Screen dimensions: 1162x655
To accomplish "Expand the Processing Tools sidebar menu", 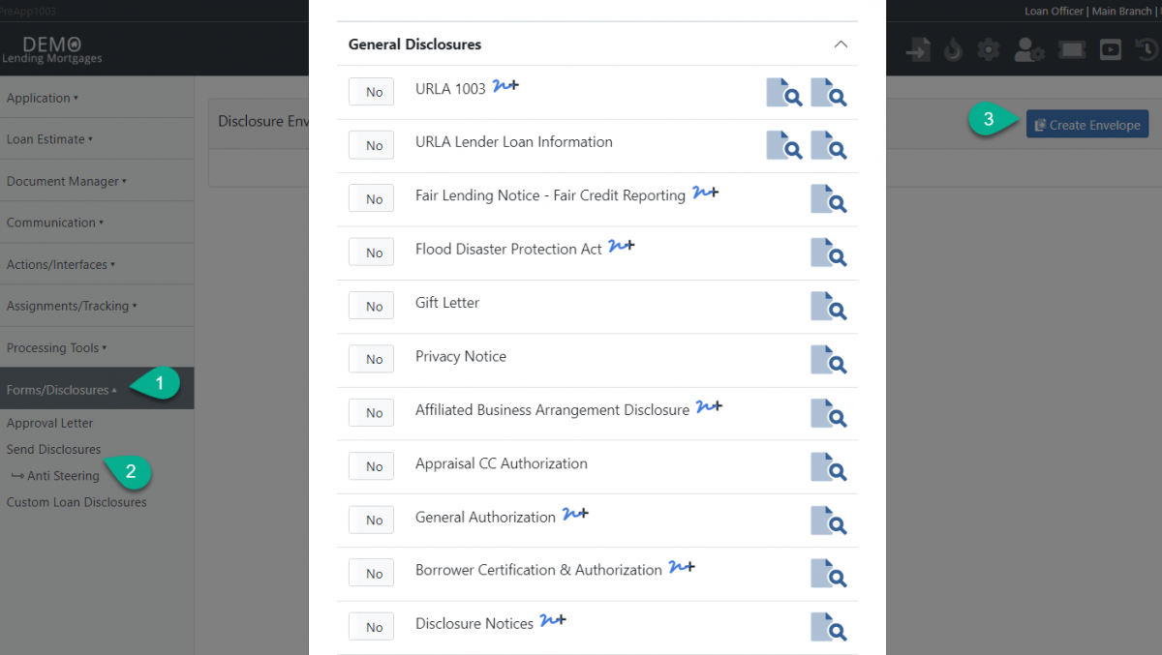I will click(x=56, y=348).
